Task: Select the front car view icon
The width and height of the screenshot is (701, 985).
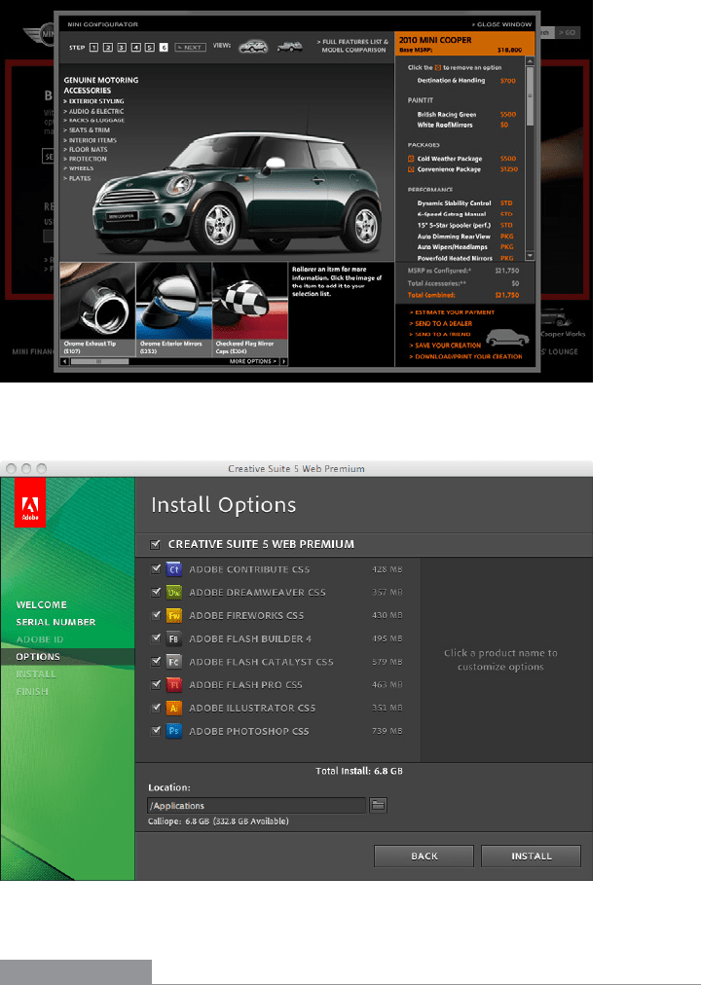Action: [252, 47]
